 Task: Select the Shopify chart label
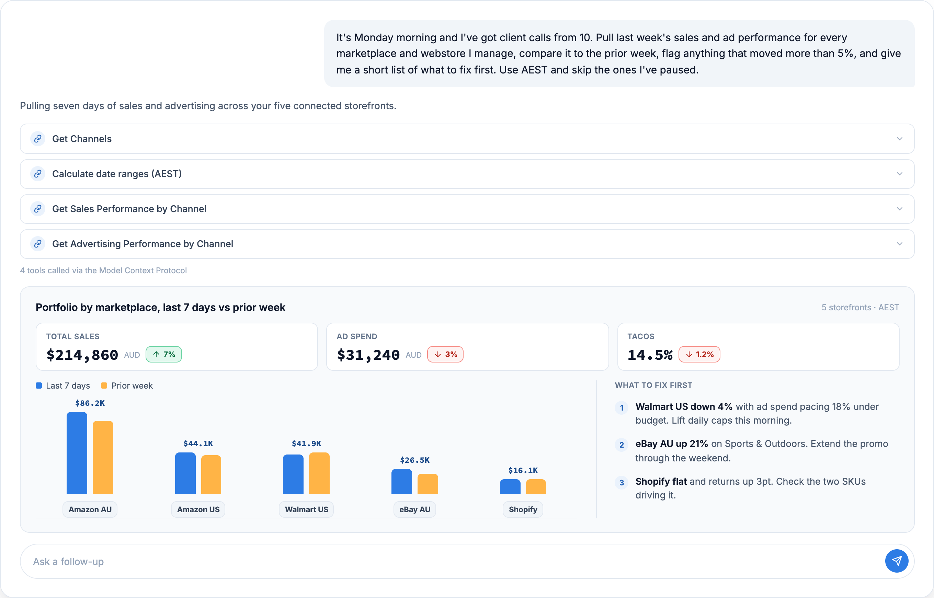pyautogui.click(x=523, y=509)
